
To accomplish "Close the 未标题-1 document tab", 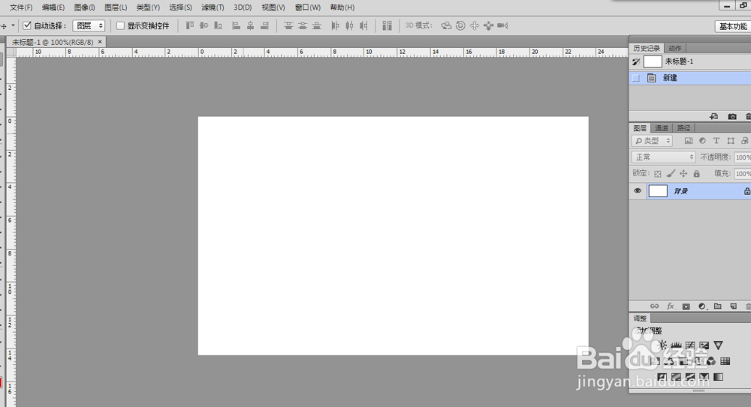I will pos(100,42).
